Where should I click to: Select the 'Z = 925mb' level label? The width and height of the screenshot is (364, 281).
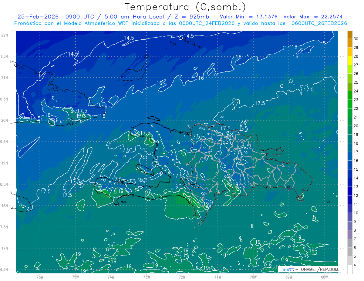(192, 17)
